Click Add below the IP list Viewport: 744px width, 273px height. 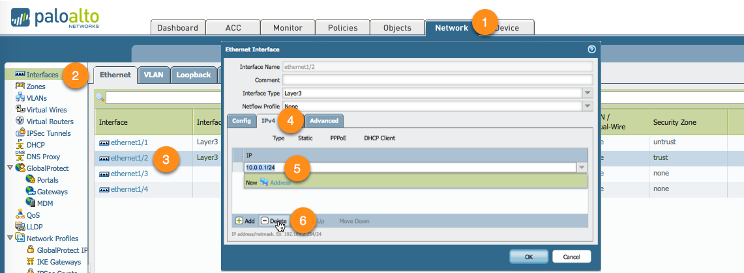click(245, 221)
